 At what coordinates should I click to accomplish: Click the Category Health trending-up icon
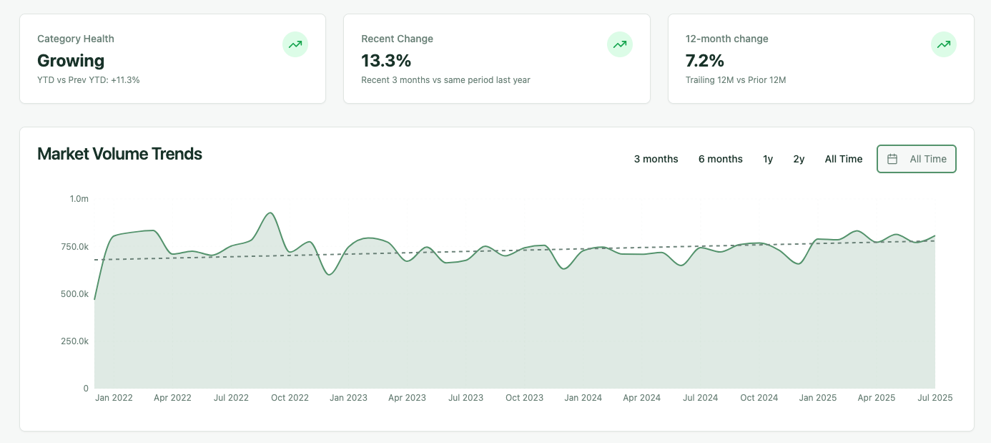[295, 44]
